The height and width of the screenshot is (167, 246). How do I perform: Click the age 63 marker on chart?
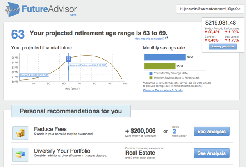click(68, 59)
